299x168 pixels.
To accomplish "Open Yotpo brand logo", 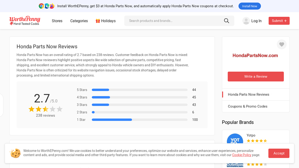I will tap(235, 139).
